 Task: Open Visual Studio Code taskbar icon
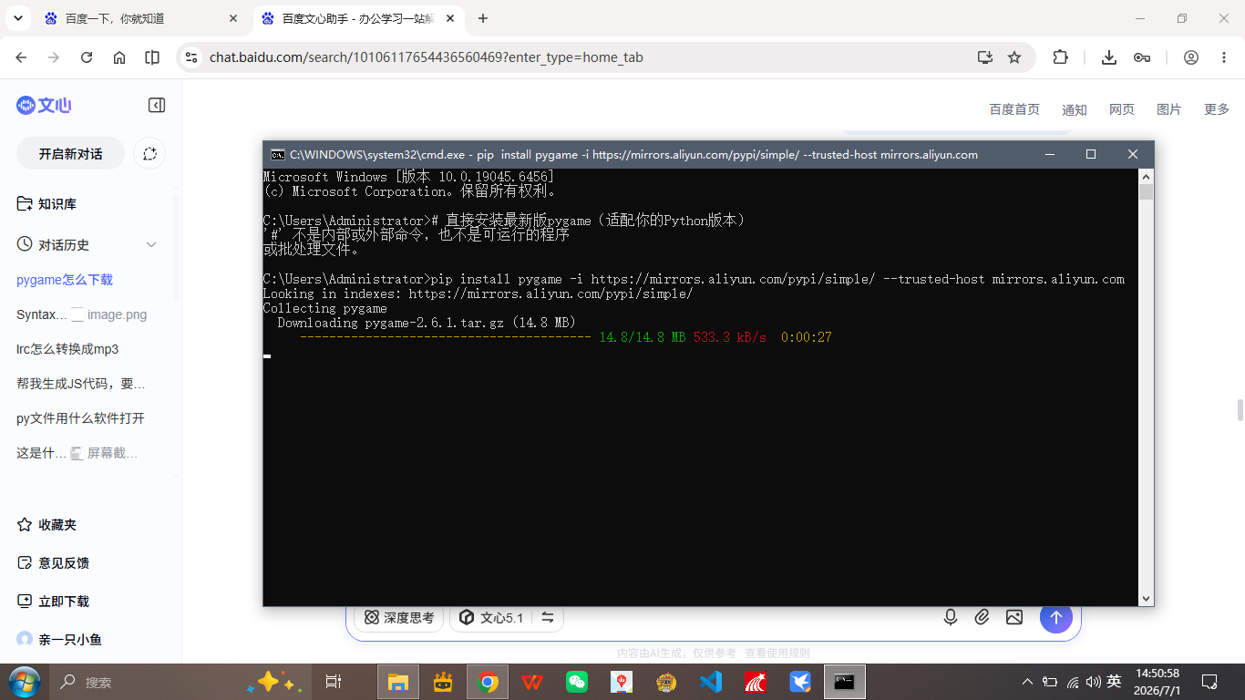pyautogui.click(x=711, y=682)
